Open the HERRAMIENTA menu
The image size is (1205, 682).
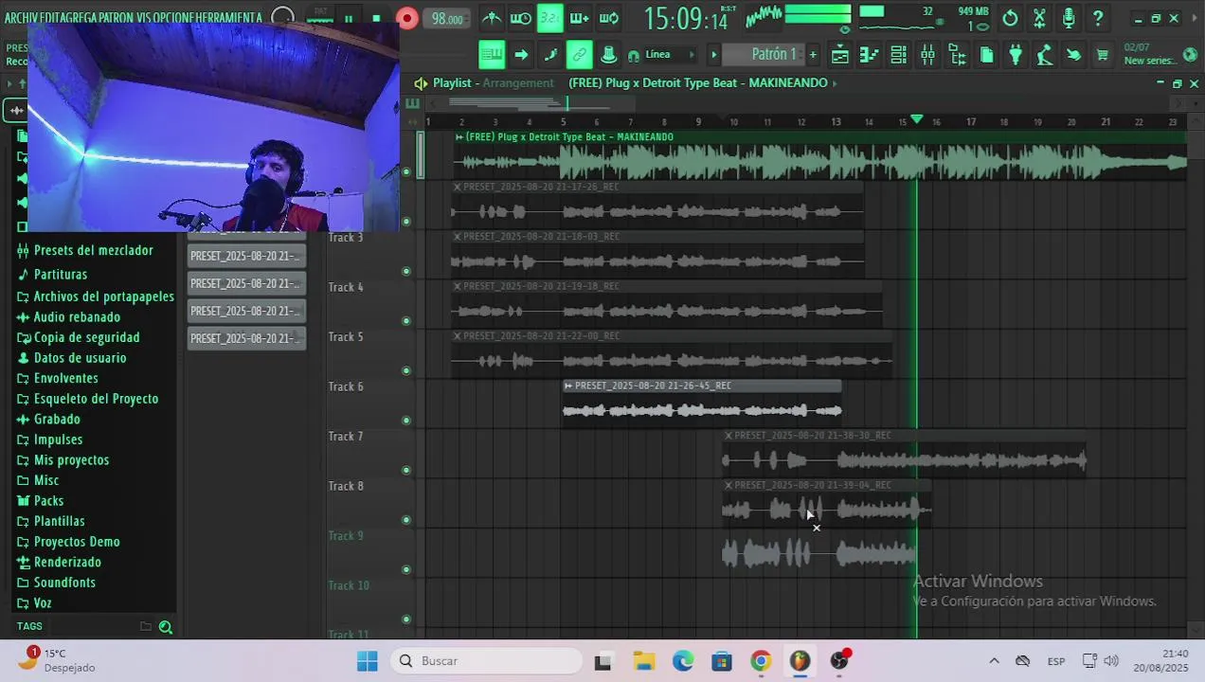(x=230, y=18)
